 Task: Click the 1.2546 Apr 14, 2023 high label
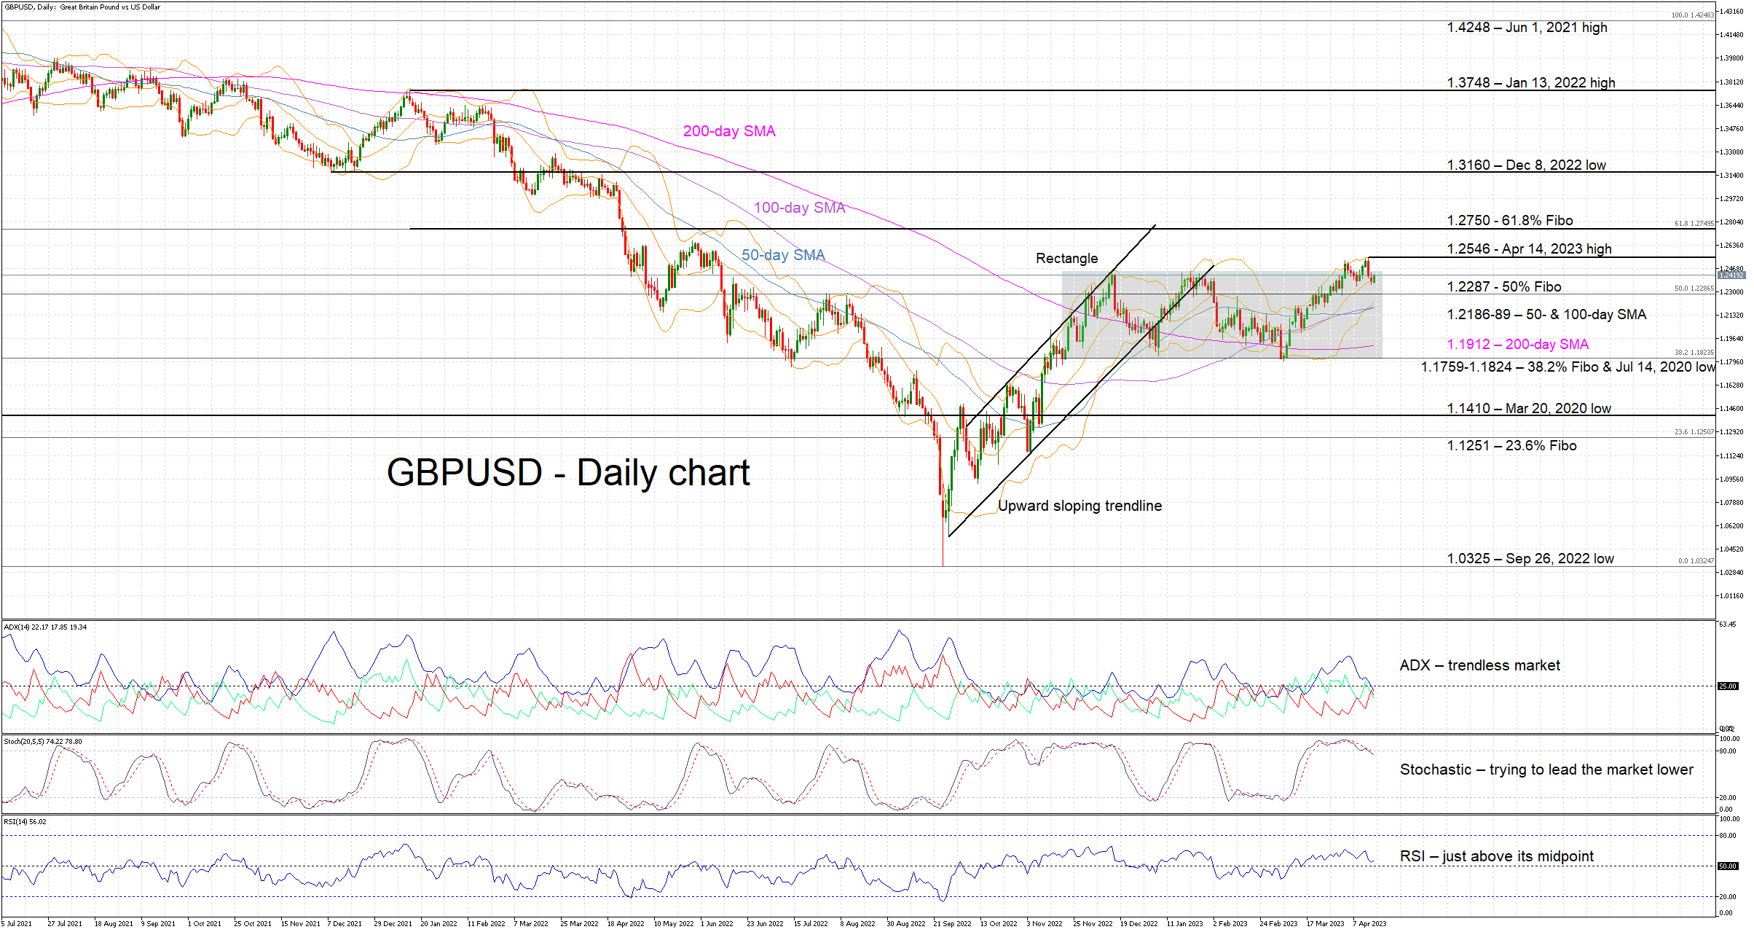[1529, 249]
